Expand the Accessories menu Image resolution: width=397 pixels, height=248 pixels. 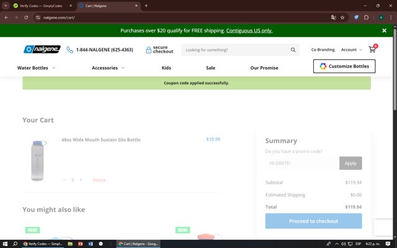coord(108,68)
